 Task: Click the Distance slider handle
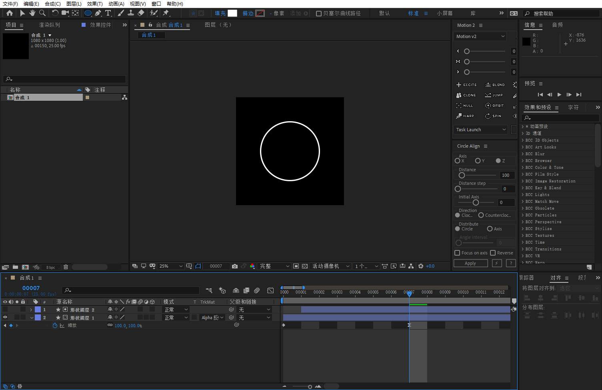pos(462,175)
